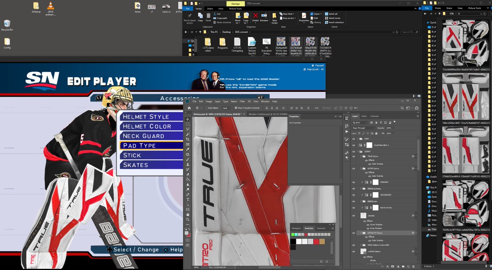
Task: Open the Easy access dropdown in Explorer
Action: pos(287,18)
